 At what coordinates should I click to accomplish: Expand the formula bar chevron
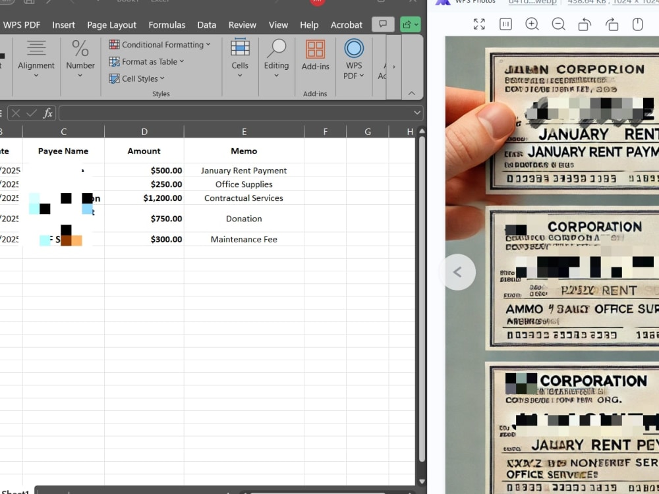[x=417, y=113]
